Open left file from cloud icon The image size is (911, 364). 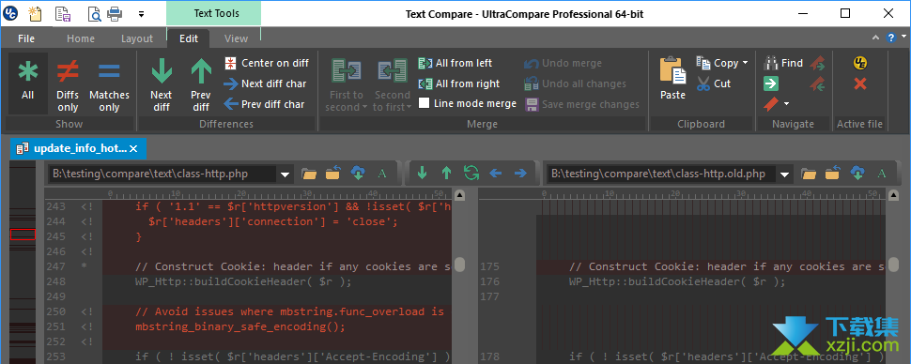(358, 173)
